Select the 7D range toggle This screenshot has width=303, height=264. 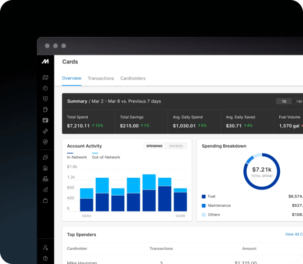[284, 101]
